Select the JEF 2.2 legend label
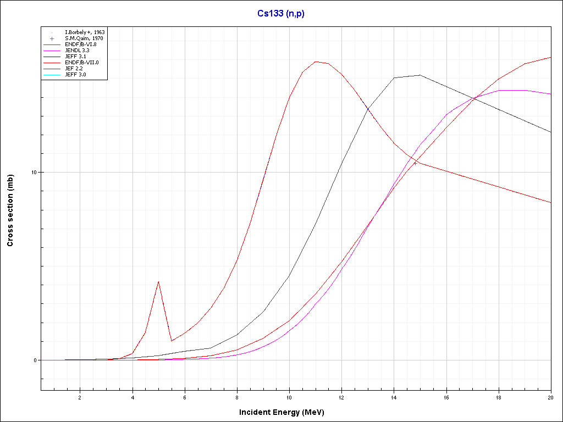 (x=74, y=69)
